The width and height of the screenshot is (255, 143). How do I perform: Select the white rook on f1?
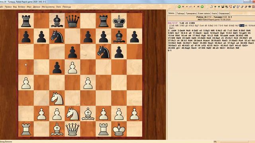[104, 129]
